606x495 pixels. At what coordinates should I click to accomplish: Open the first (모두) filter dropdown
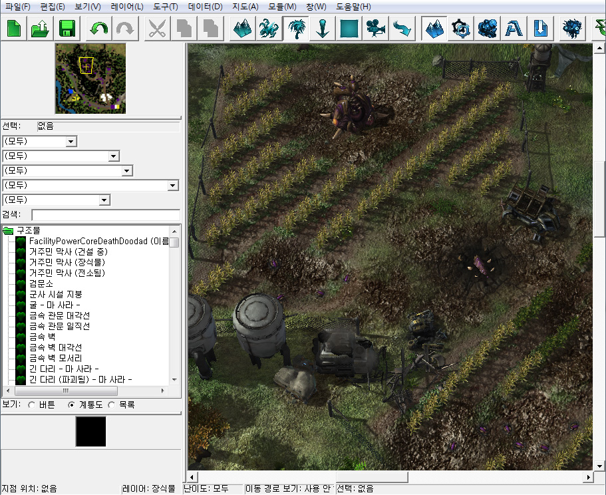(x=71, y=142)
